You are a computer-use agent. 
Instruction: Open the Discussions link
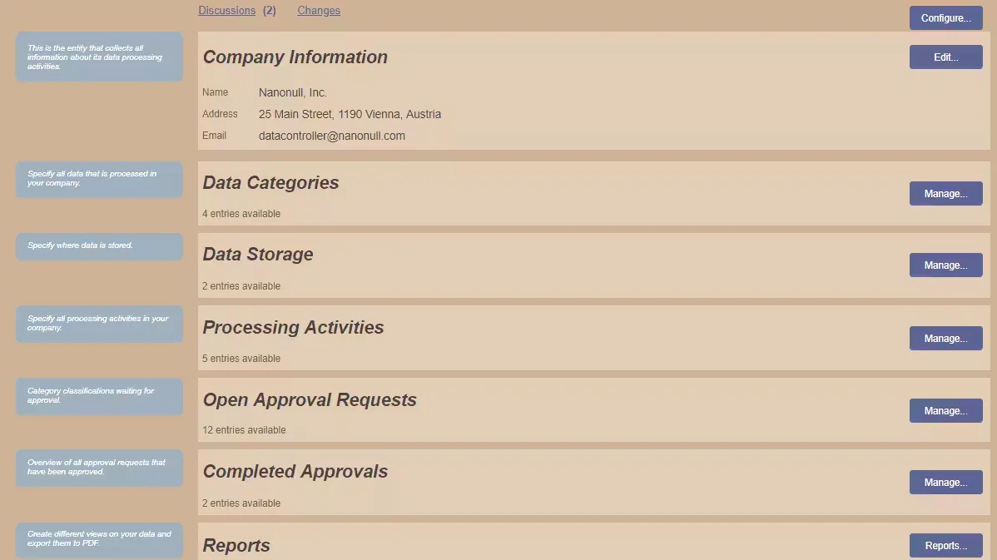(x=226, y=11)
